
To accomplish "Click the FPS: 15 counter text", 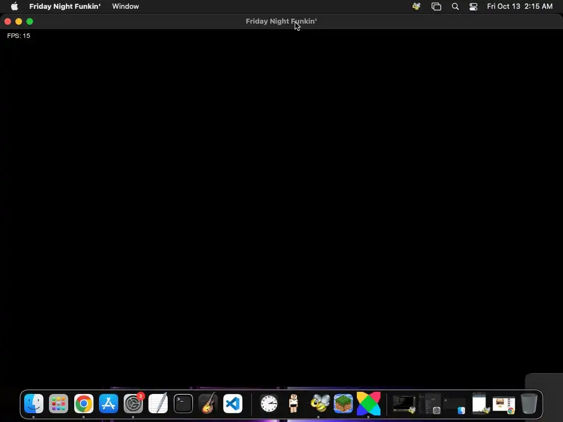I will coord(19,36).
